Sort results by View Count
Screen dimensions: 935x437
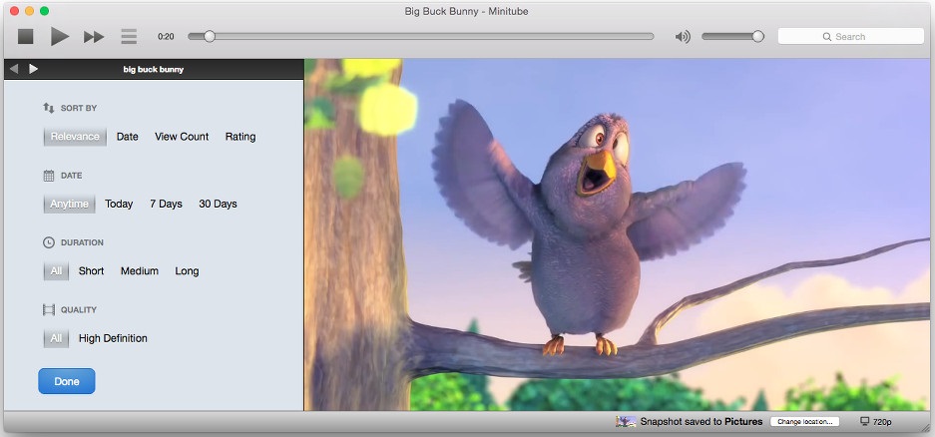tap(182, 137)
